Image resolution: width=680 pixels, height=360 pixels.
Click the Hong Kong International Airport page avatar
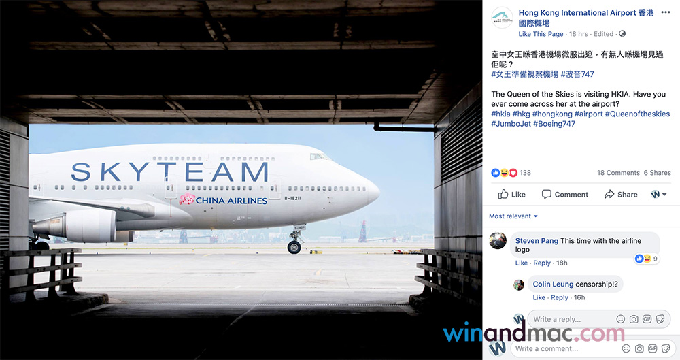(x=502, y=18)
